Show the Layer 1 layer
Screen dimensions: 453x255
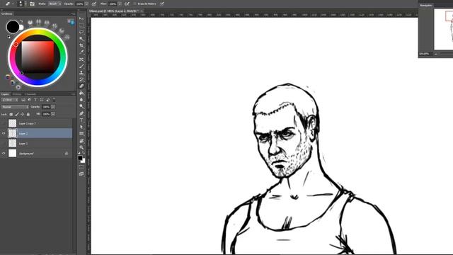[4, 143]
